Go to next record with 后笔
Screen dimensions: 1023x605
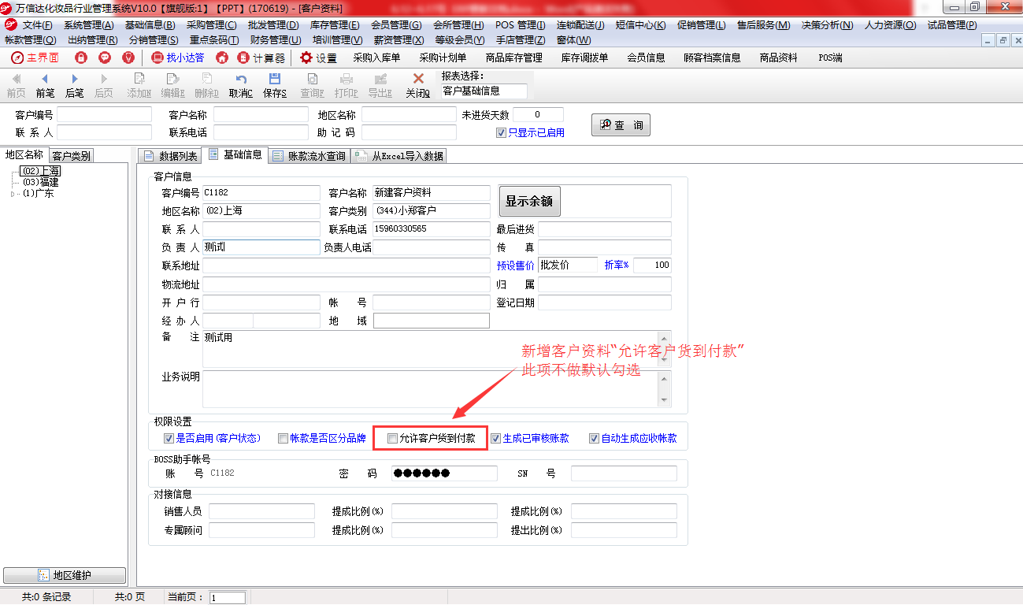coord(75,86)
